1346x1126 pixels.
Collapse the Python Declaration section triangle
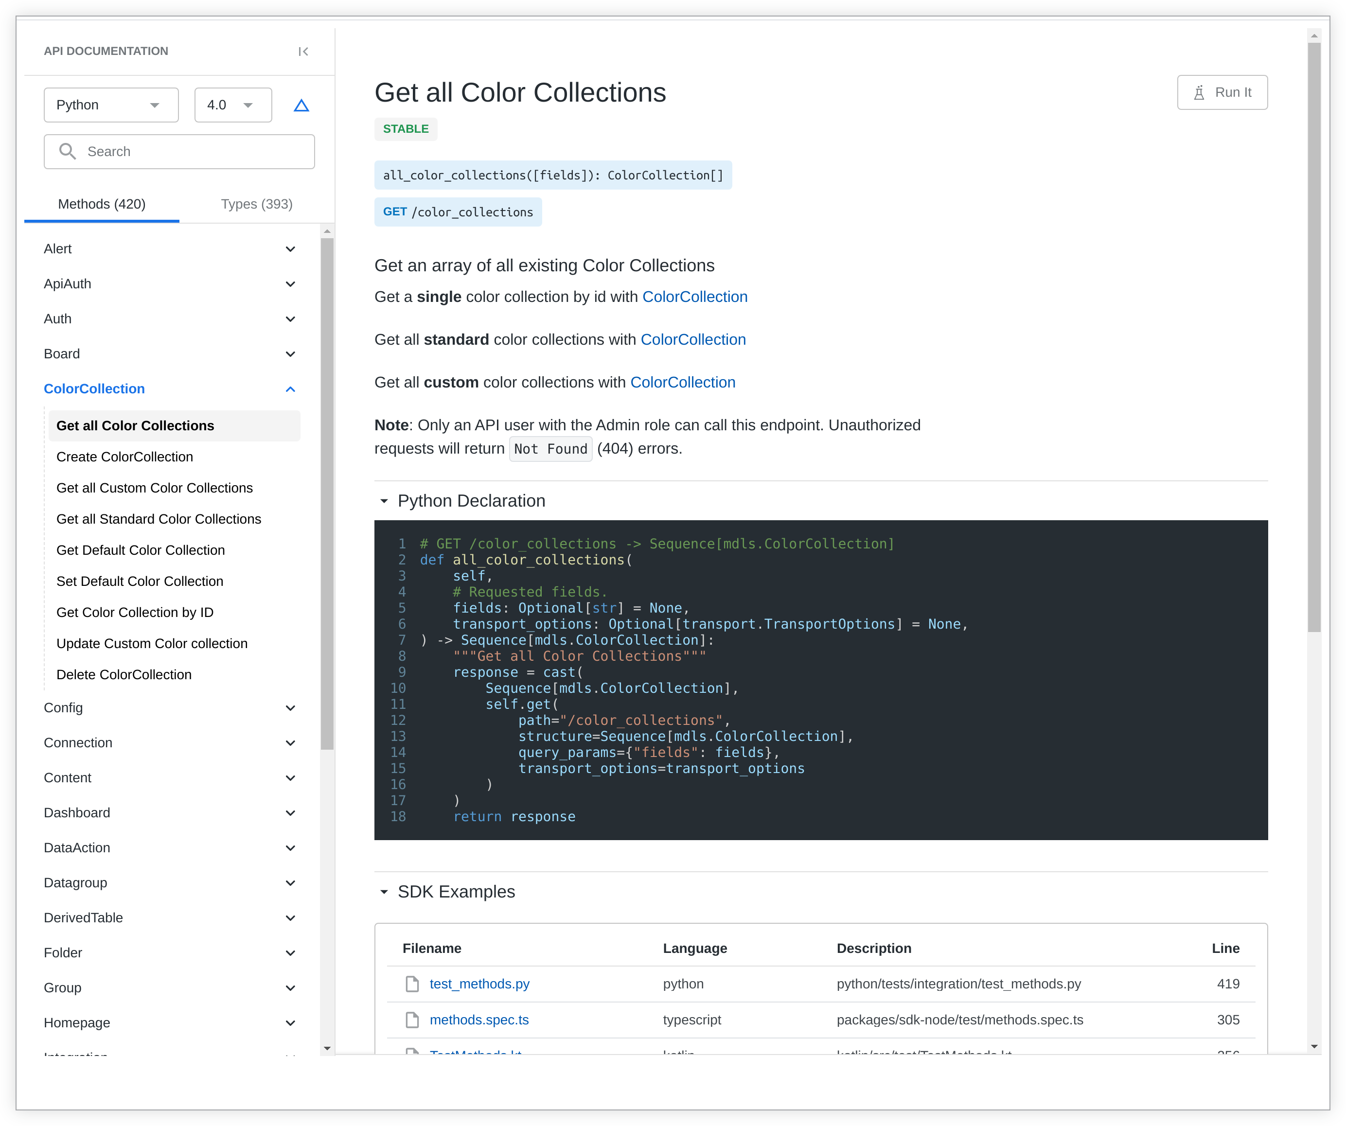tap(384, 501)
